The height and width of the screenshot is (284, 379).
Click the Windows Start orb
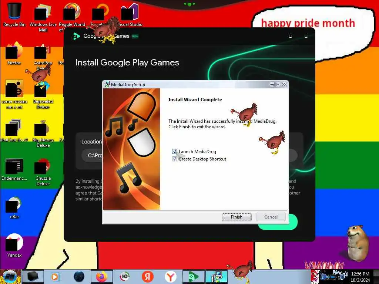tap(10, 277)
